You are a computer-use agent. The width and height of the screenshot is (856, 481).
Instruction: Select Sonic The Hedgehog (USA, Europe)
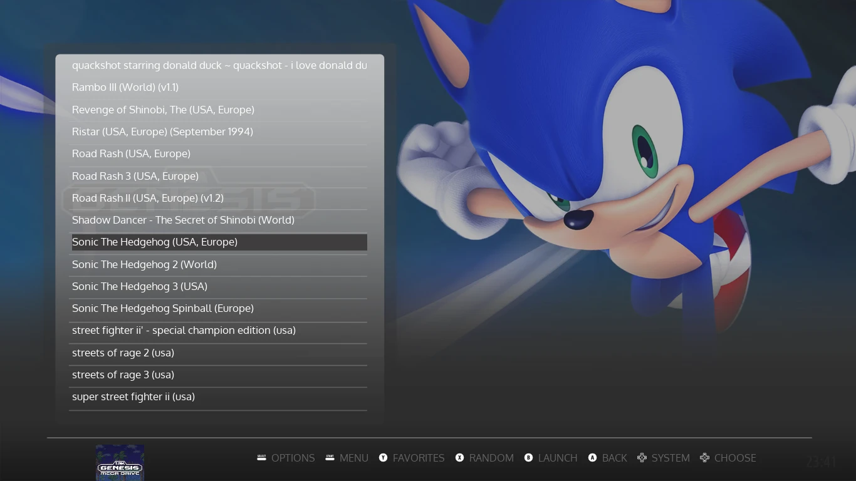tap(155, 242)
